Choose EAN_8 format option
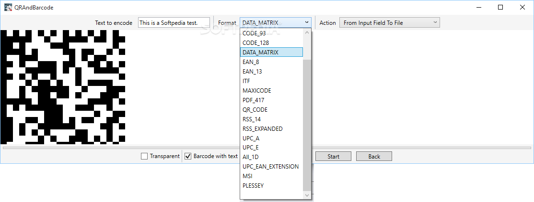 tap(271, 62)
